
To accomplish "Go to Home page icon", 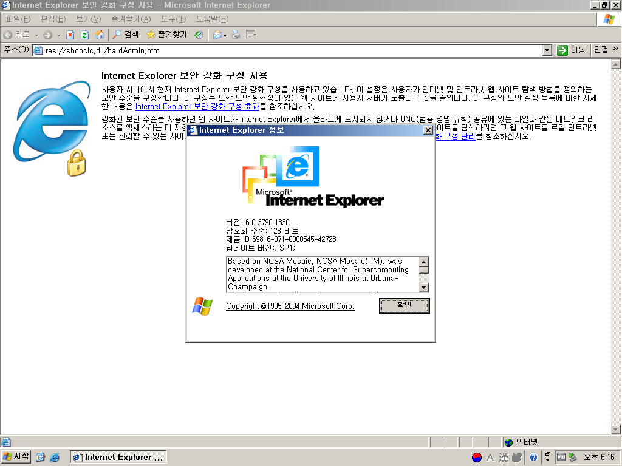I will (x=100, y=35).
